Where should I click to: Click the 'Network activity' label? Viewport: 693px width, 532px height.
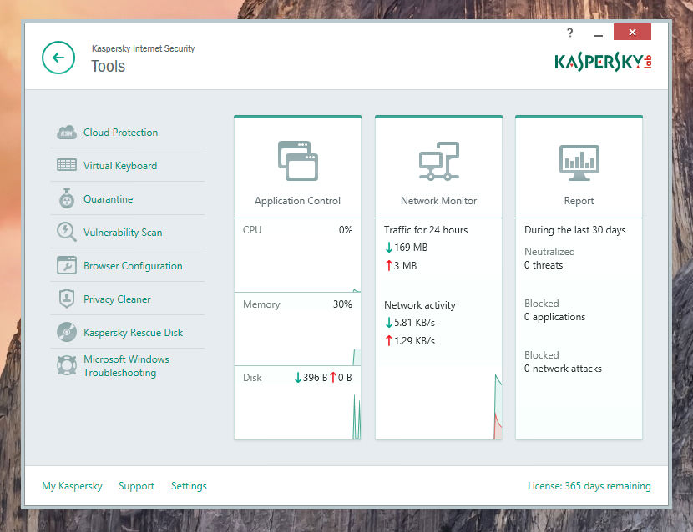click(419, 305)
